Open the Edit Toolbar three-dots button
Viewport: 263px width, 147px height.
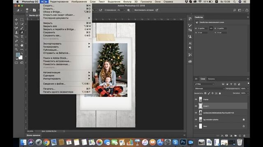22,49
